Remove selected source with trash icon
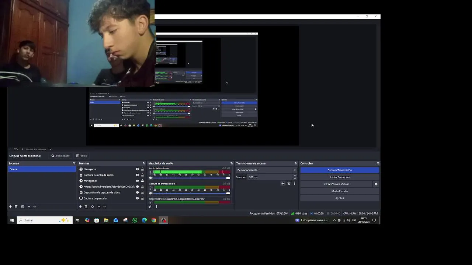The width and height of the screenshot is (472, 265). [86, 206]
